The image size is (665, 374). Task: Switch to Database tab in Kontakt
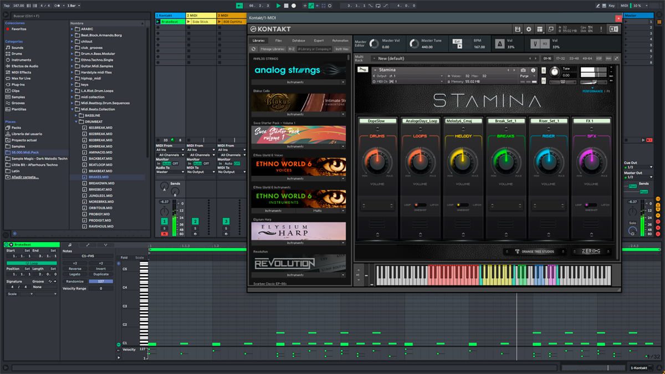[x=299, y=40]
